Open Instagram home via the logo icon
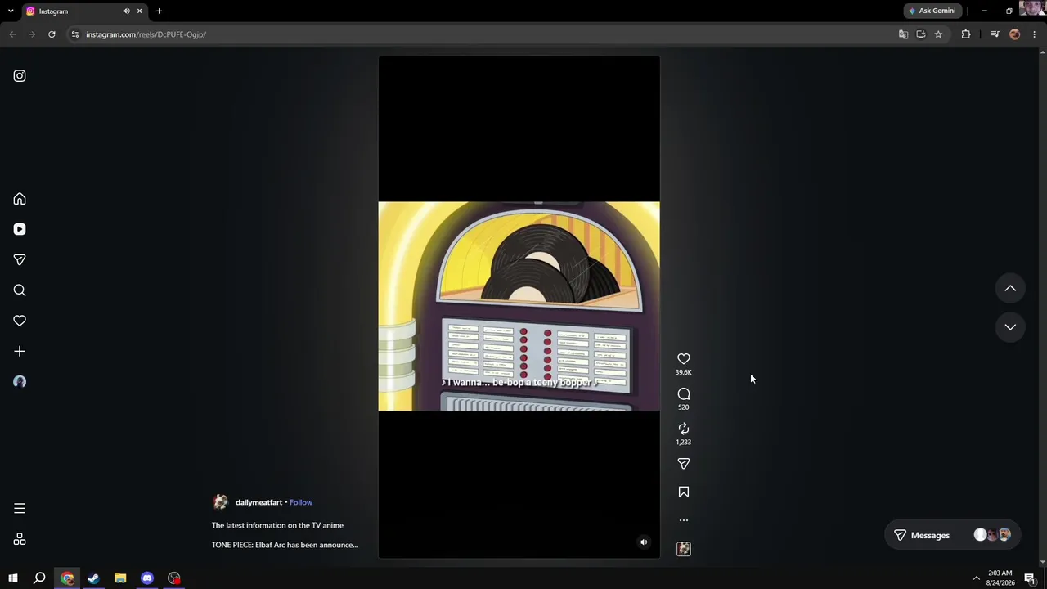The height and width of the screenshot is (589, 1047). pos(20,76)
